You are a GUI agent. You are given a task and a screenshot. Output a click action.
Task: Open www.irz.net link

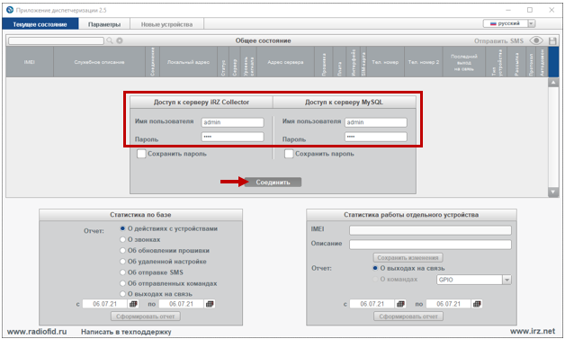click(533, 331)
